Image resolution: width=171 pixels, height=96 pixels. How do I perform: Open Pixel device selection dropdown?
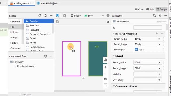(76, 16)
